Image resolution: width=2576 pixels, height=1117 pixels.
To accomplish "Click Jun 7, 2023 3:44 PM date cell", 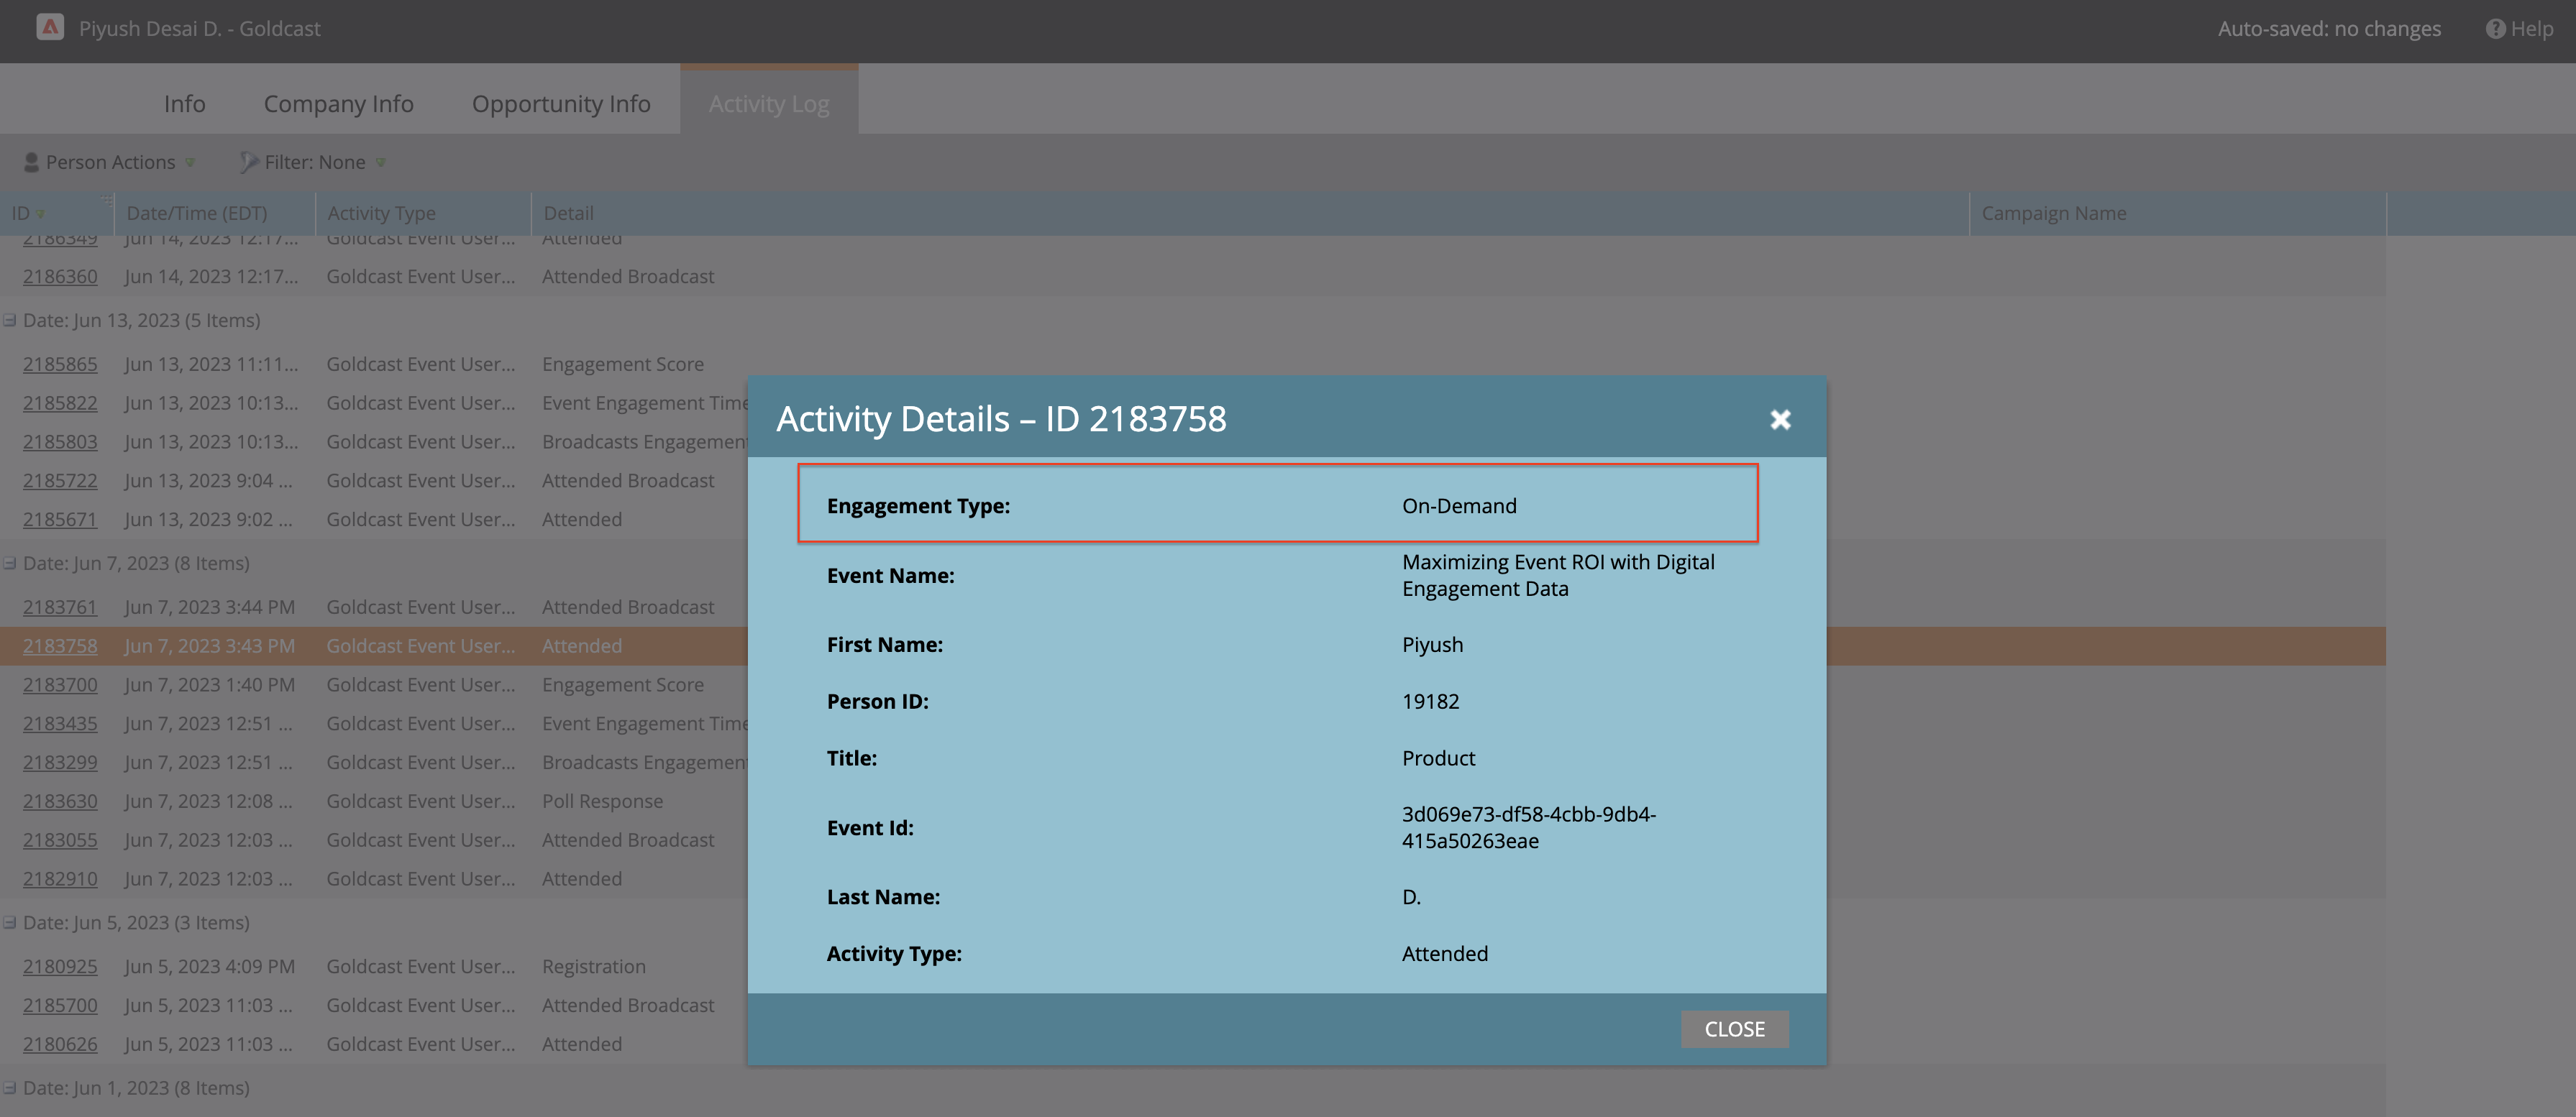I will click(x=210, y=607).
